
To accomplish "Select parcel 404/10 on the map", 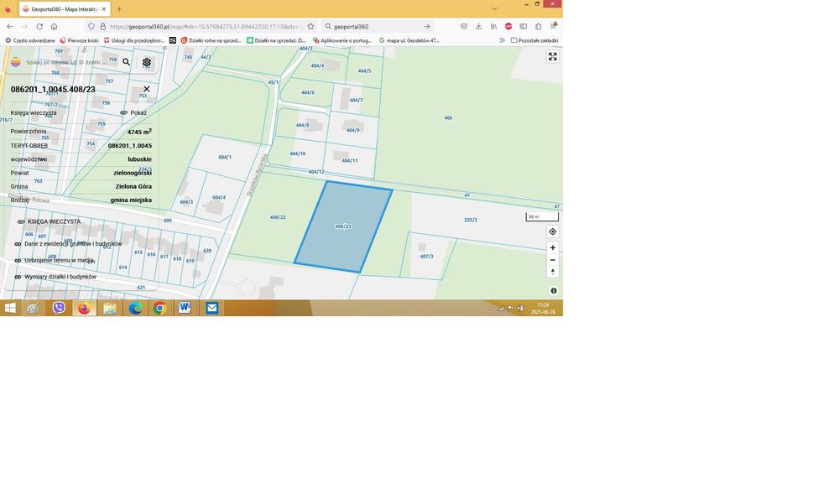I will click(x=297, y=153).
